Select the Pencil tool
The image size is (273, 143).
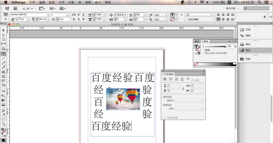click(3, 68)
